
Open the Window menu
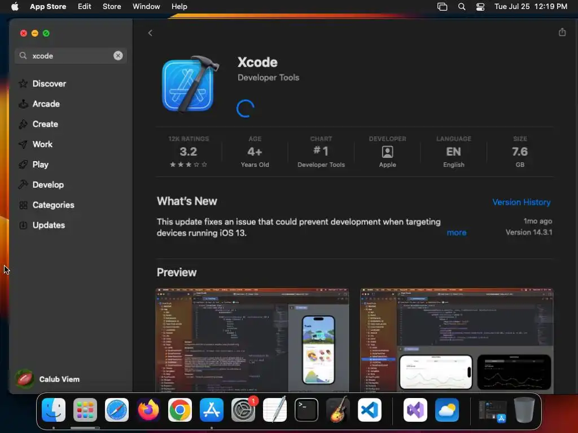pyautogui.click(x=146, y=7)
